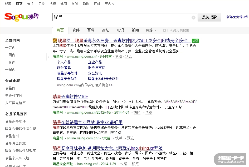
Task: Collapse the left sidebar with the arrow
Action: (x=48, y=57)
